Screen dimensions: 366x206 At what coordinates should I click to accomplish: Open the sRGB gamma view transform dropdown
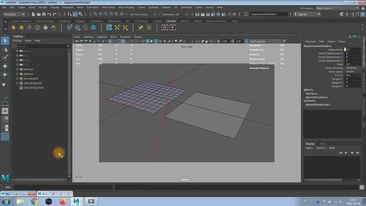[x=268, y=41]
